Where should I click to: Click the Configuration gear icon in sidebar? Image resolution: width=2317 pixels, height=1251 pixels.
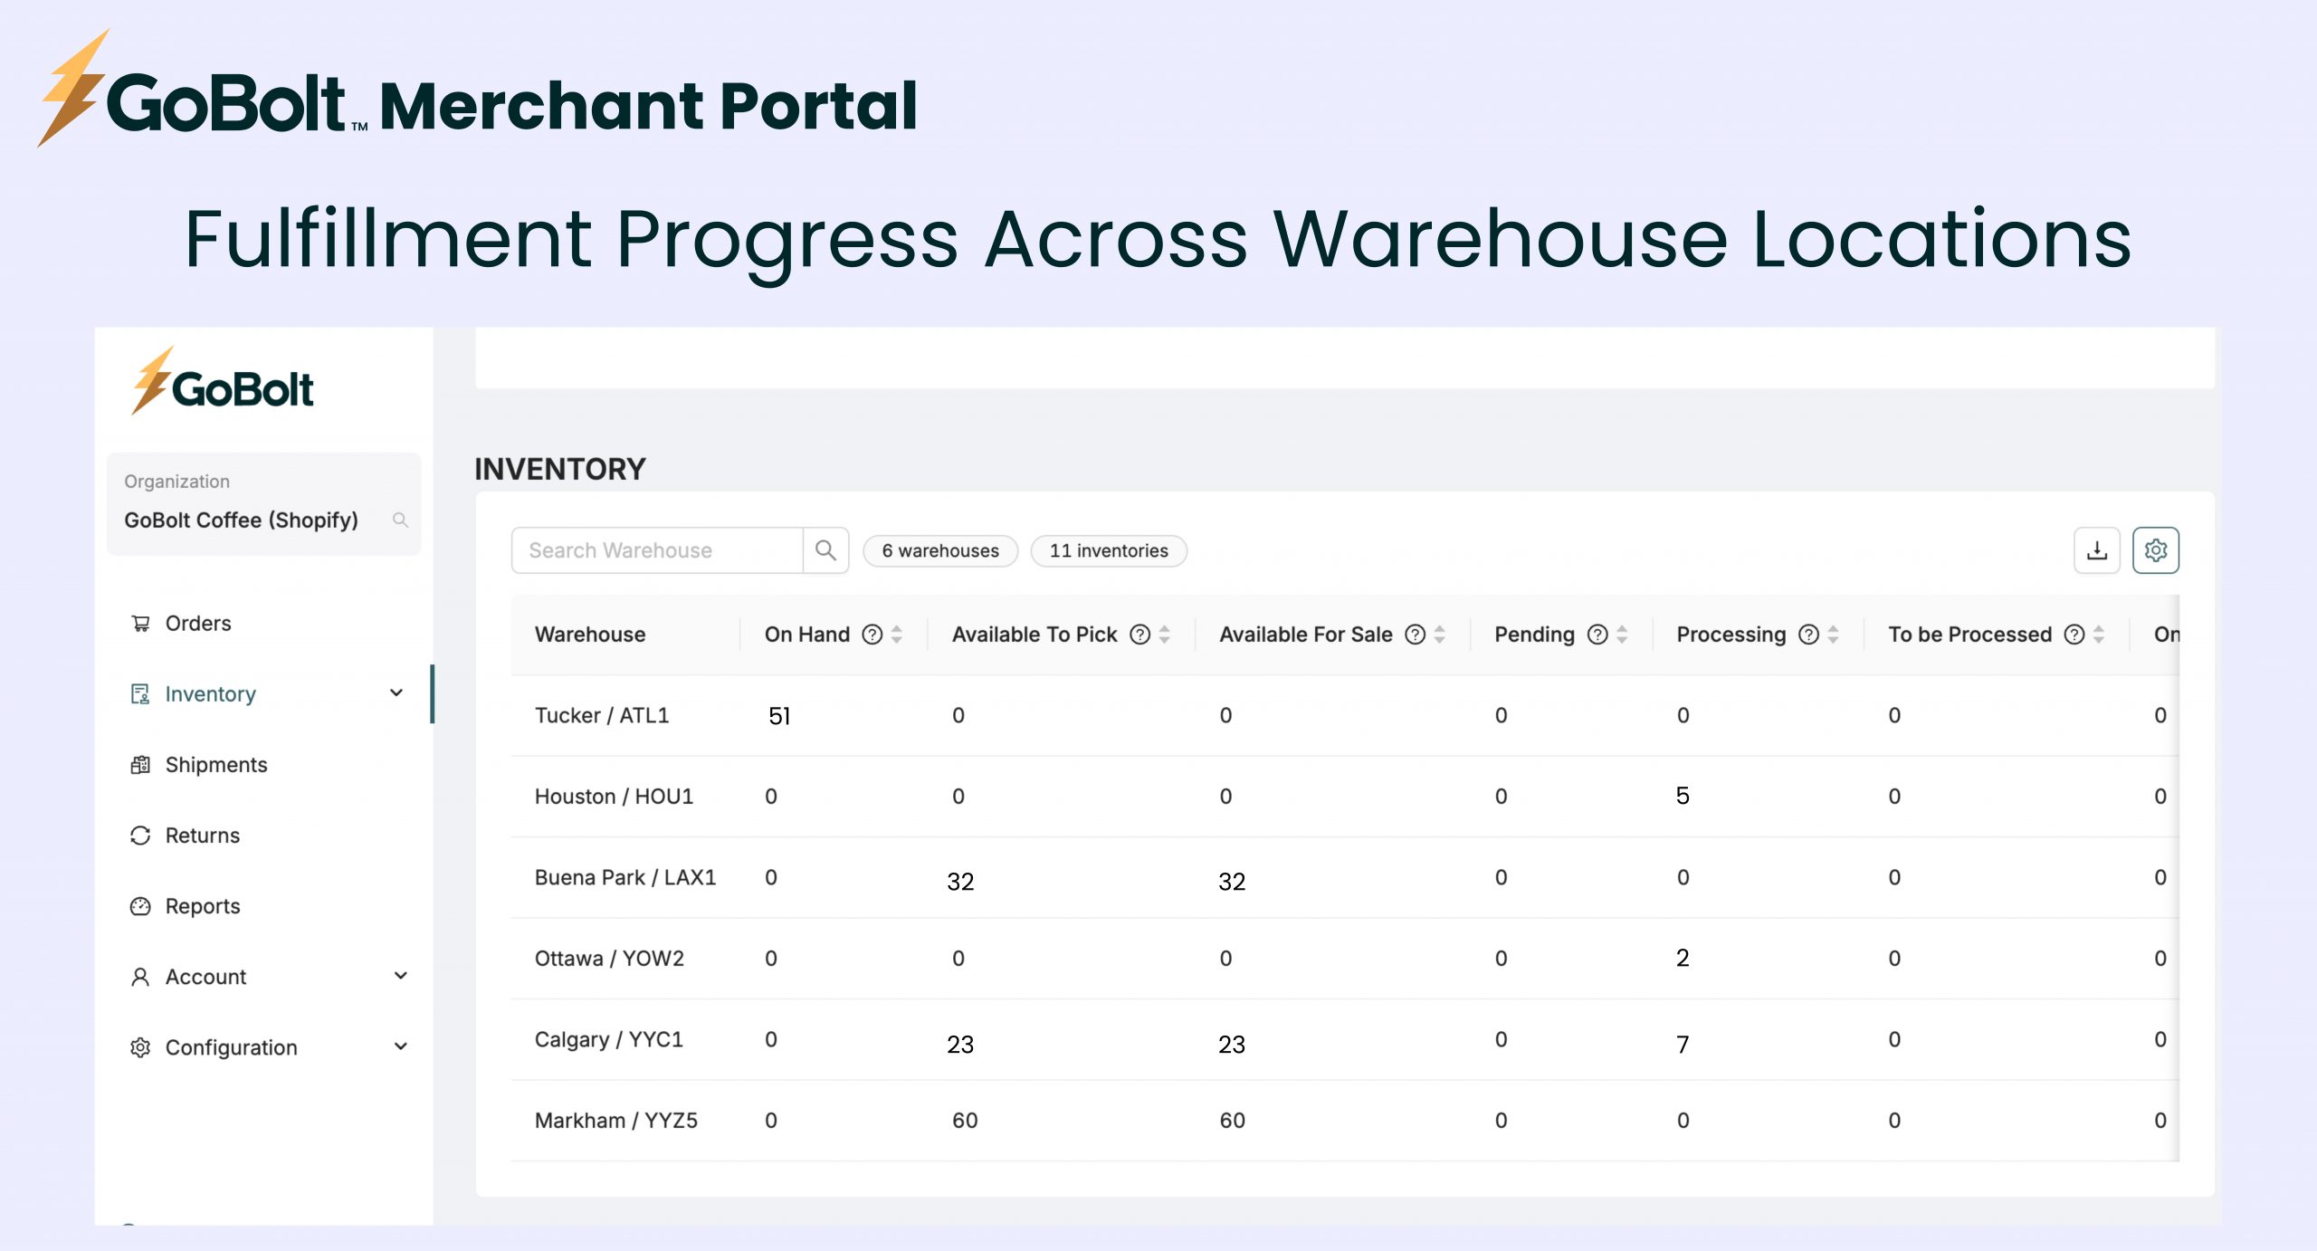(x=140, y=1046)
